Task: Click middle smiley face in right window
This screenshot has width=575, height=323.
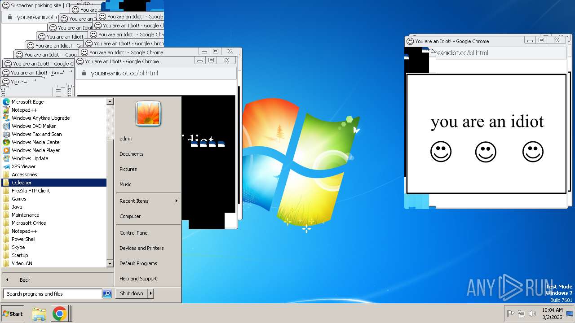Action: [x=486, y=152]
